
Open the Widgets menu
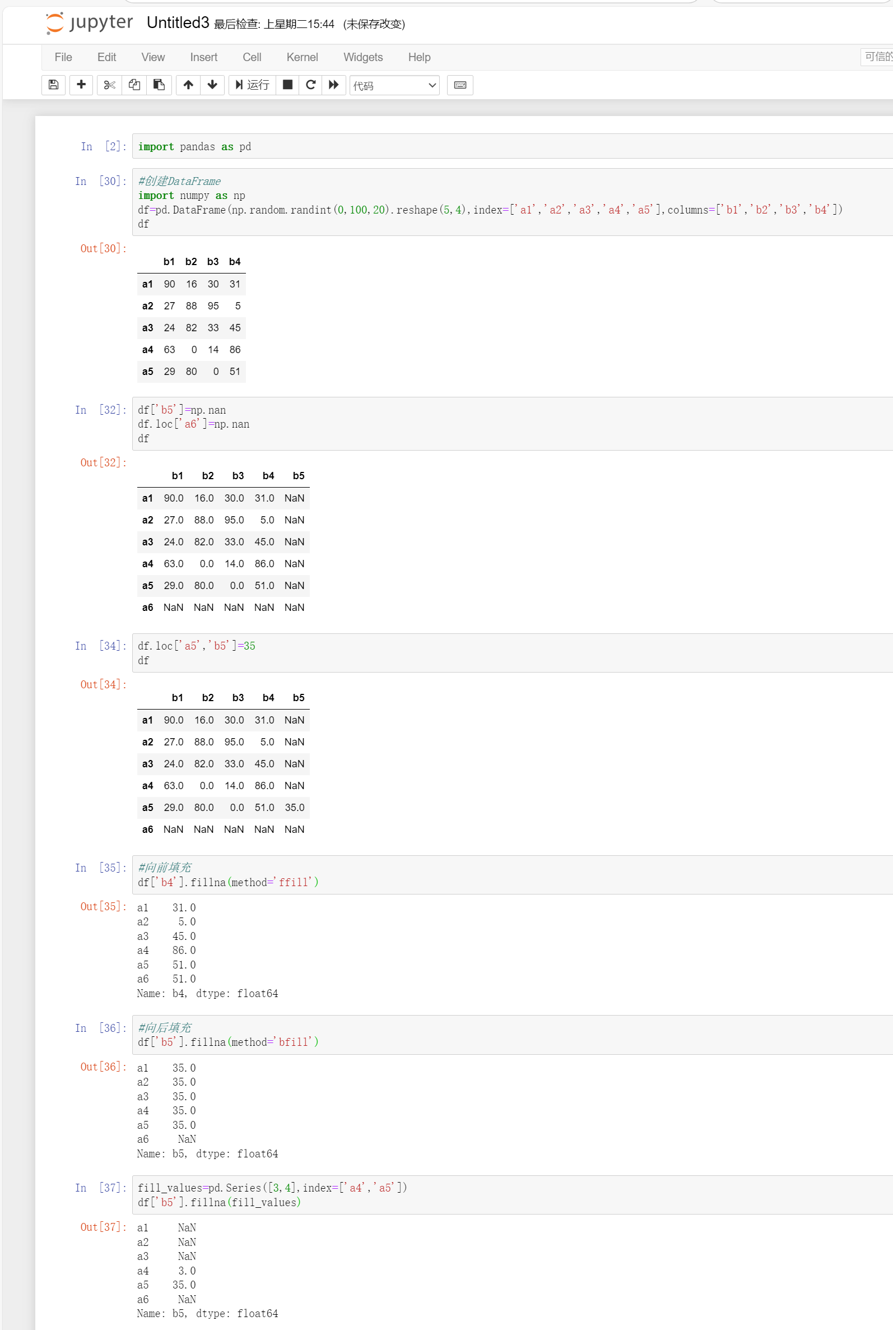[363, 57]
